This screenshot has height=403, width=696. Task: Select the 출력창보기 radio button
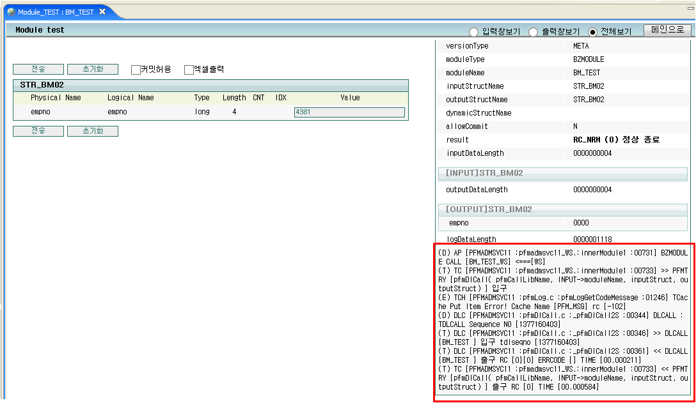tap(533, 31)
